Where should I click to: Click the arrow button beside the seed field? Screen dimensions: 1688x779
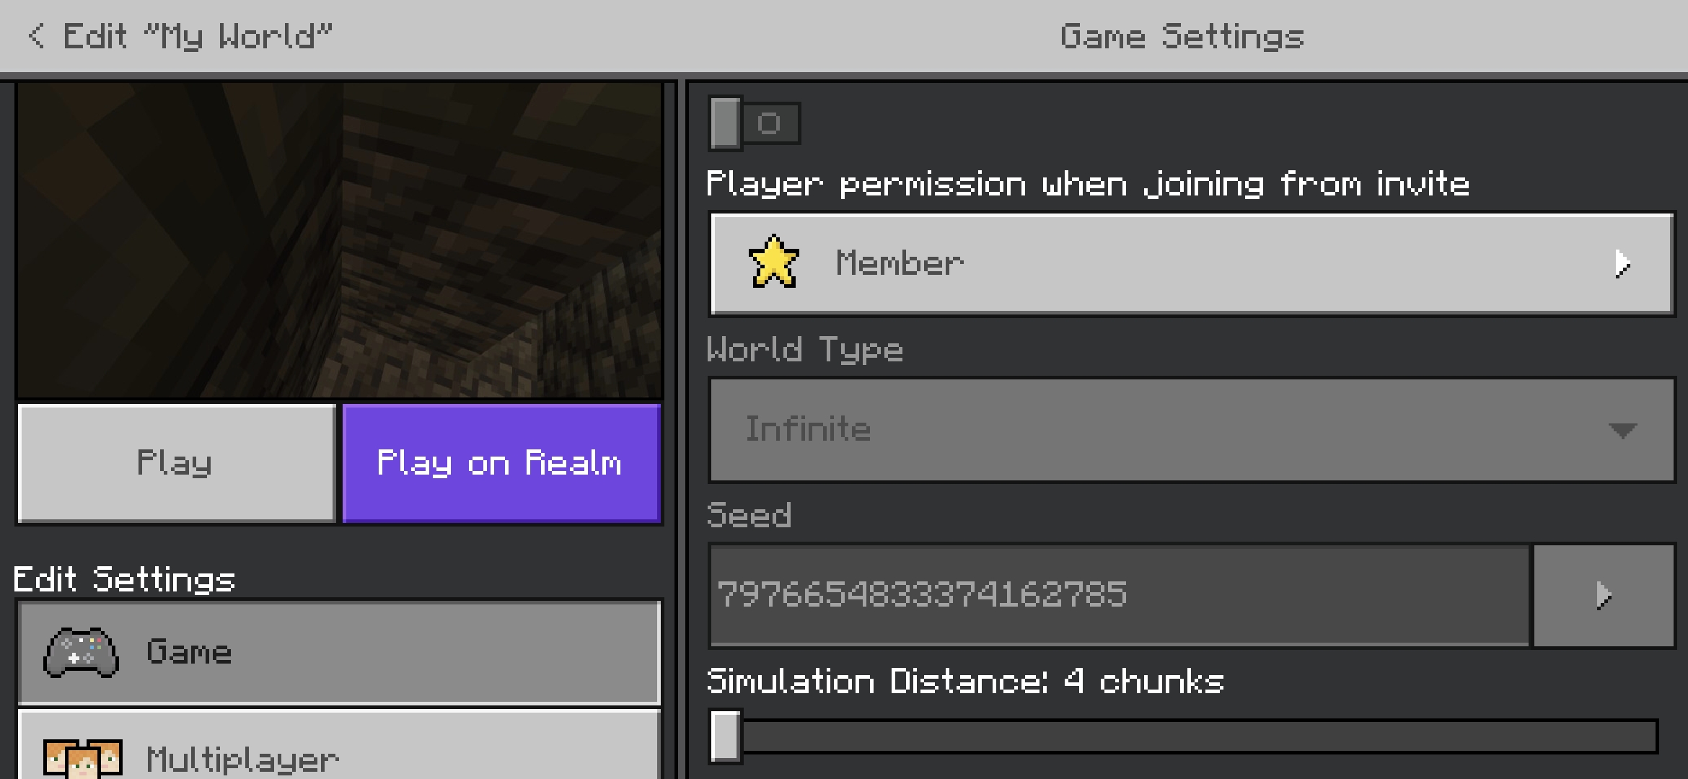pos(1604,596)
